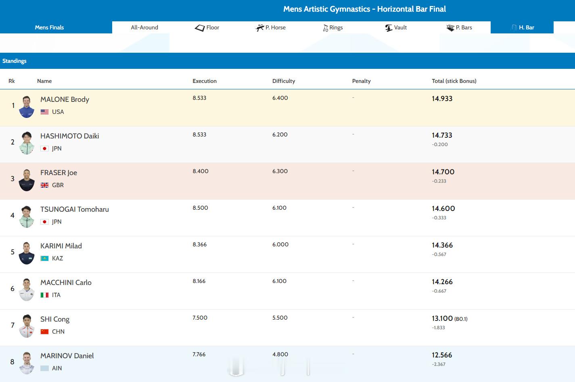Click Daniel Marinov's athlete photo
The height and width of the screenshot is (382, 575).
tap(27, 363)
